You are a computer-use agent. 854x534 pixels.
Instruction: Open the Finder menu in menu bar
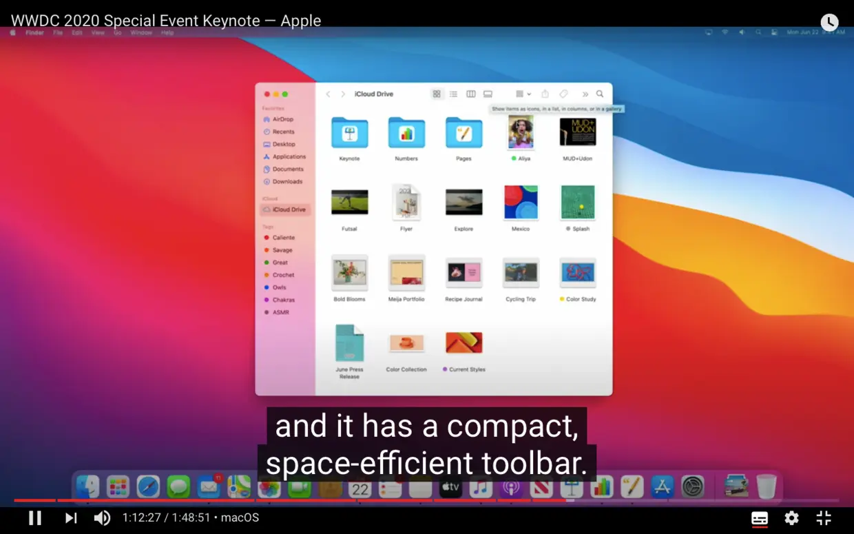(34, 32)
